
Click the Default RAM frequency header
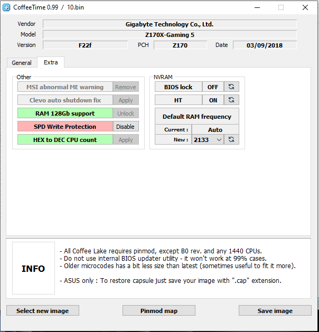(x=197, y=116)
